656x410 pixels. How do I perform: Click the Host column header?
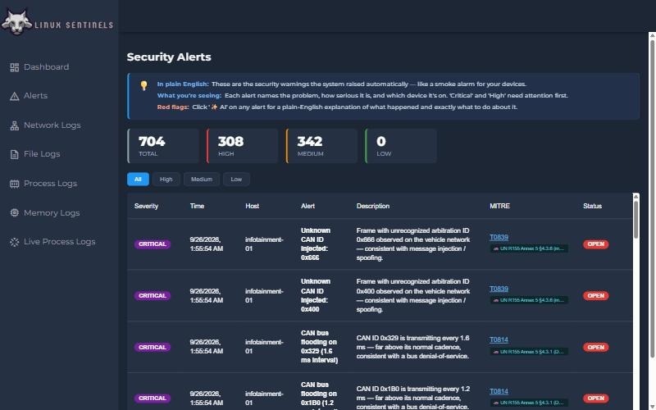pos(253,207)
